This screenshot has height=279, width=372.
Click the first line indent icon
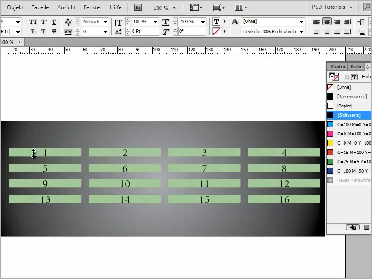[x=361, y=32]
